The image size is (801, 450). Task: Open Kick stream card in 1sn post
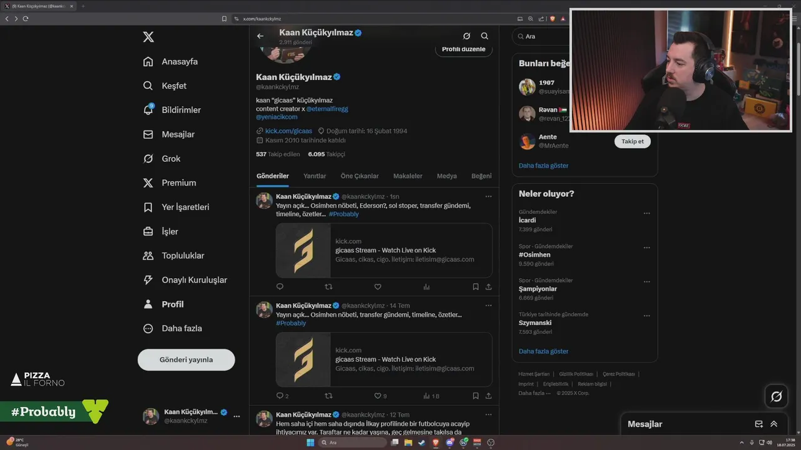[384, 251]
